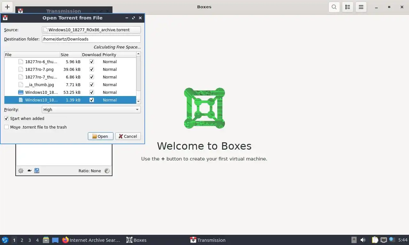Click the wired network tray icon
Viewport: 409px width, 245px height.
pyautogui.click(x=383, y=240)
